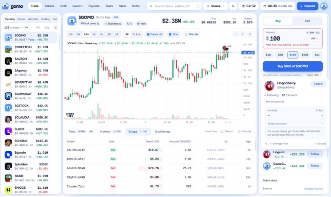
Task: Open the $TWEETCRAFT token icon
Action: pyautogui.click(x=8, y=49)
